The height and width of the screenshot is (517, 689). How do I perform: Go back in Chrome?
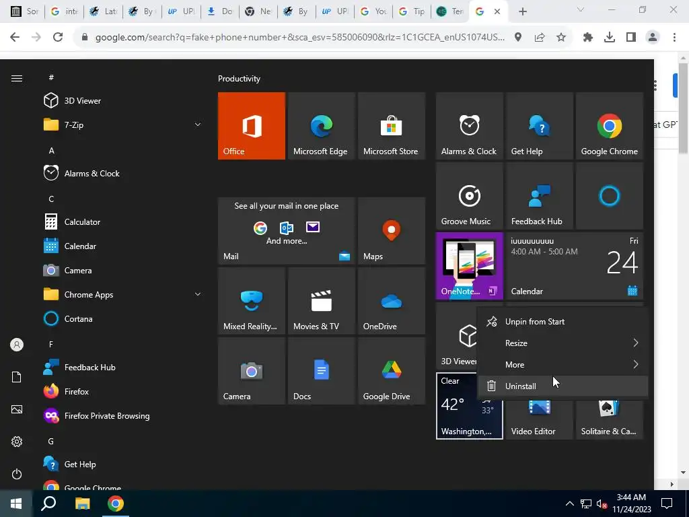15,38
